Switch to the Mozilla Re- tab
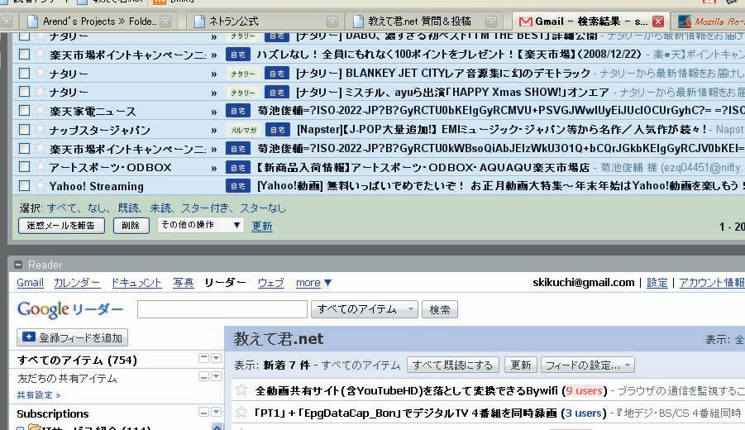Screen dimensions: 745x430 point(709,21)
